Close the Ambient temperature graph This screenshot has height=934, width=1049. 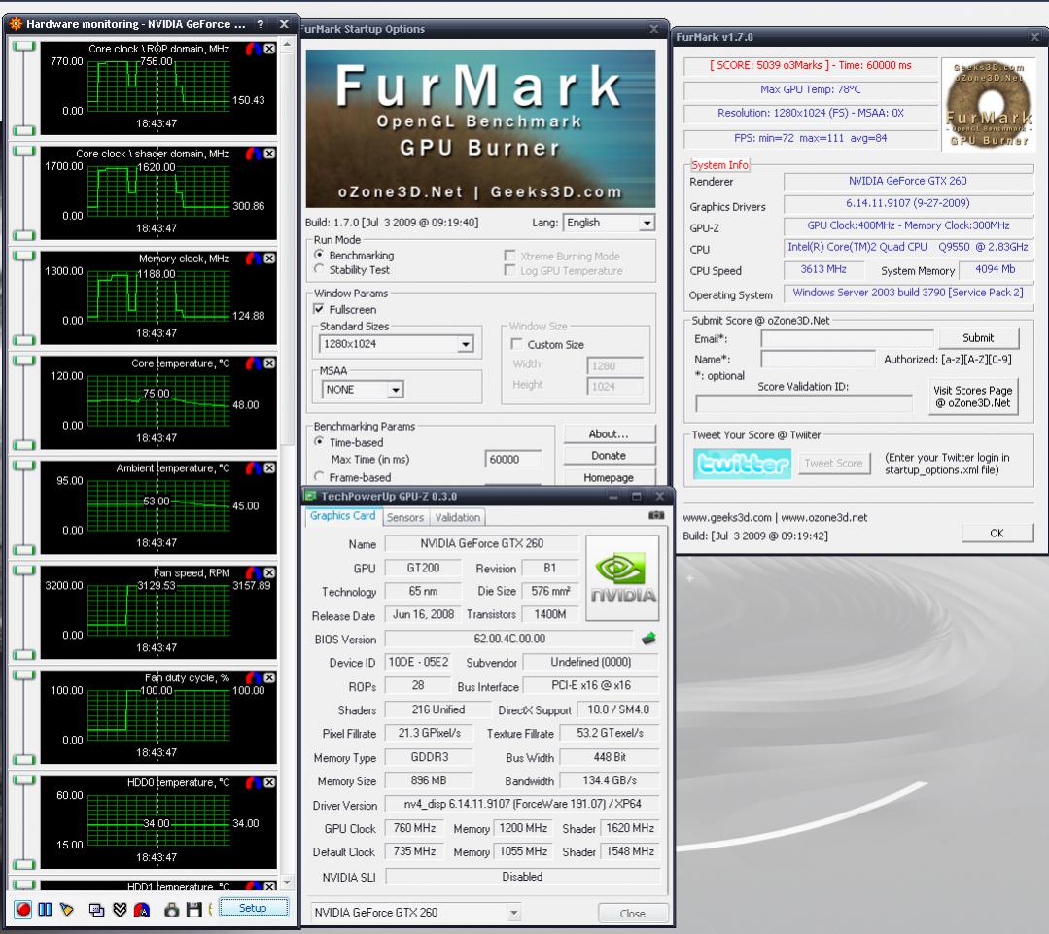pos(269,468)
